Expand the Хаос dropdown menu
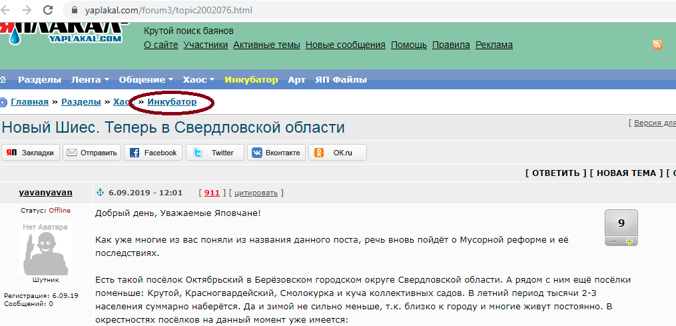This screenshot has width=676, height=326. [198, 80]
